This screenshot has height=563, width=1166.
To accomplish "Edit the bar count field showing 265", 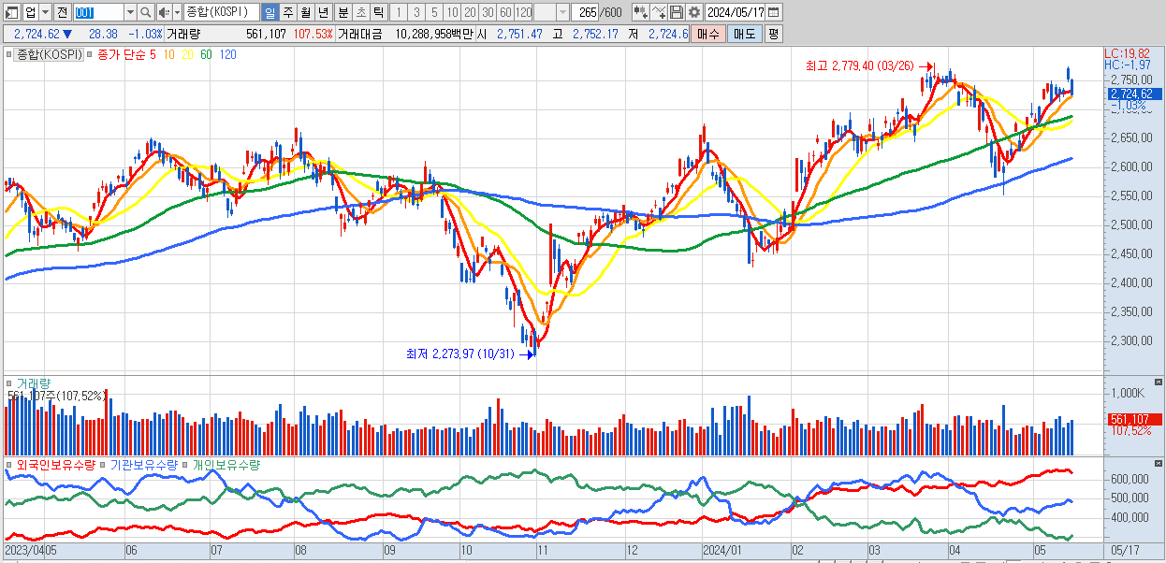I will point(587,12).
